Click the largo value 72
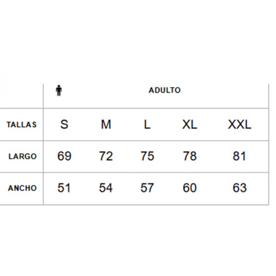 tap(106, 156)
